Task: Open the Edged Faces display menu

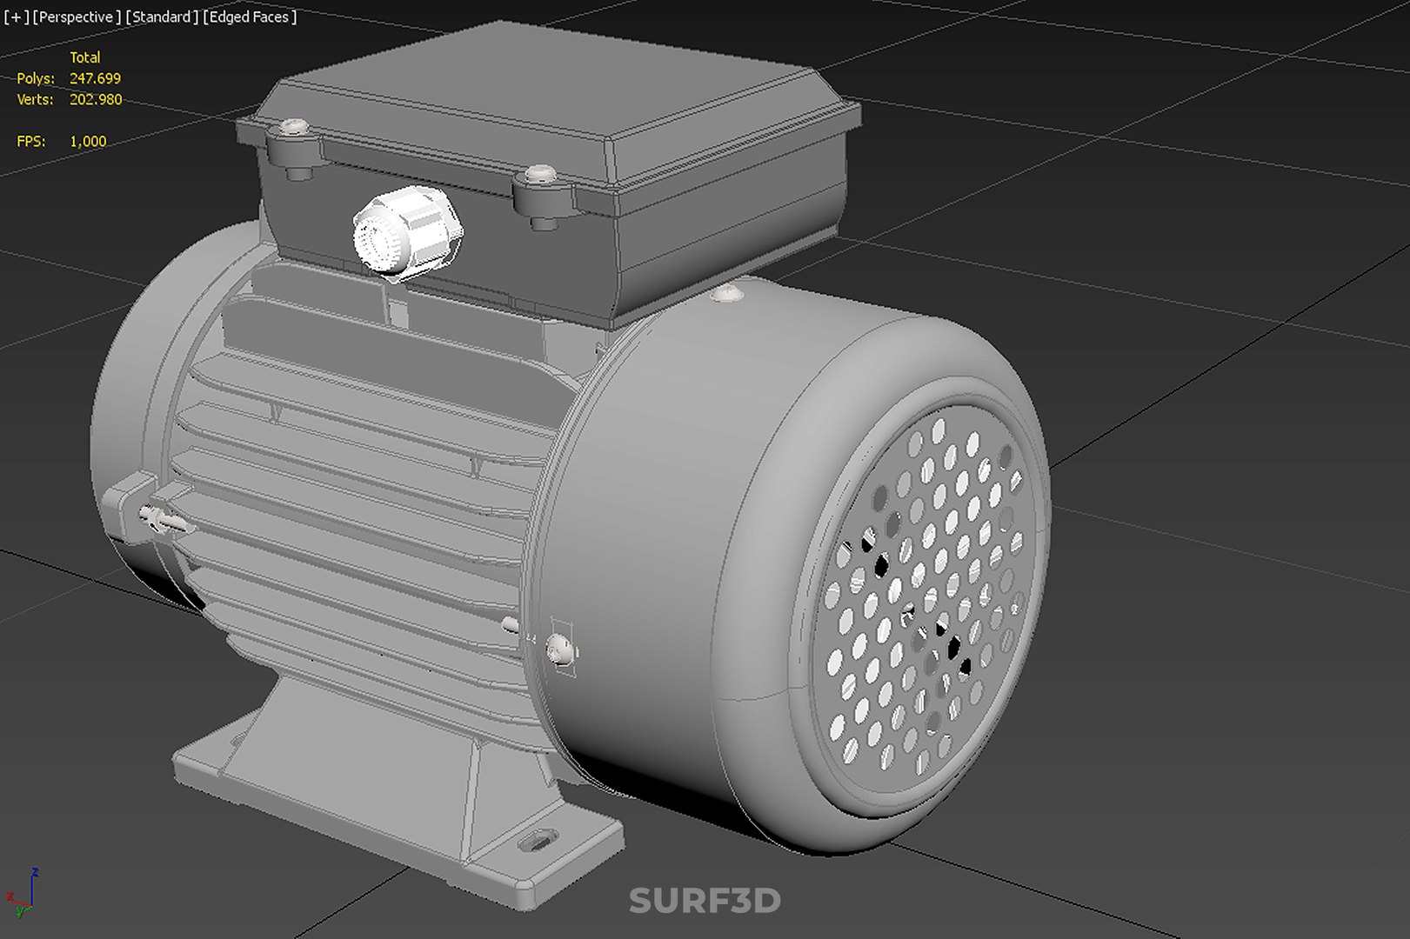Action: [250, 17]
